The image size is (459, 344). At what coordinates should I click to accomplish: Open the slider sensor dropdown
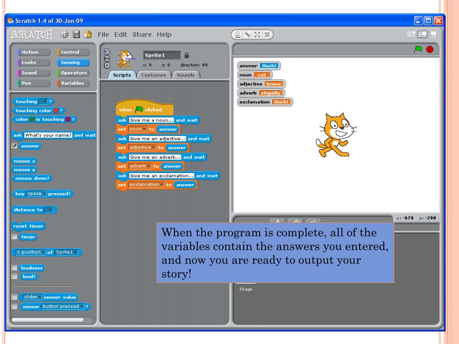pyautogui.click(x=32, y=297)
